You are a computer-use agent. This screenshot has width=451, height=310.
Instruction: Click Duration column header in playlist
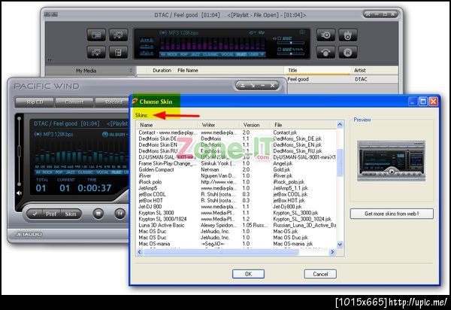pyautogui.click(x=162, y=70)
